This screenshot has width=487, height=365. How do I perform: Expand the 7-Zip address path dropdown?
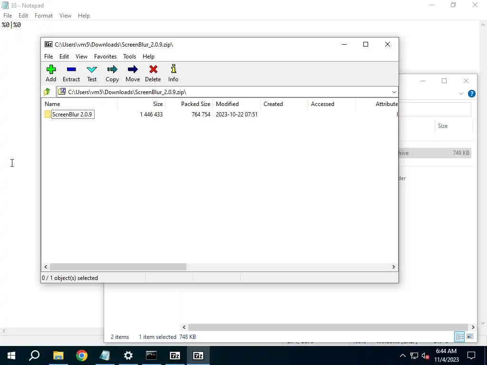[x=394, y=92]
